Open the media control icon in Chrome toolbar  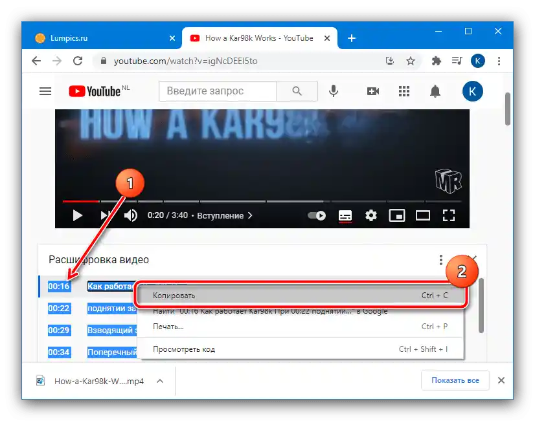coord(457,61)
